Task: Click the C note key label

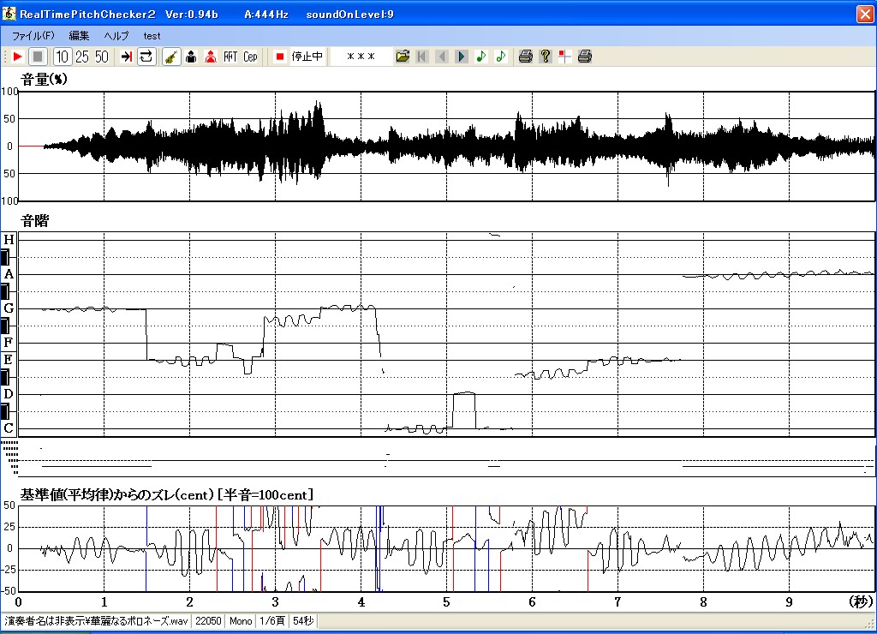Action: (9, 428)
